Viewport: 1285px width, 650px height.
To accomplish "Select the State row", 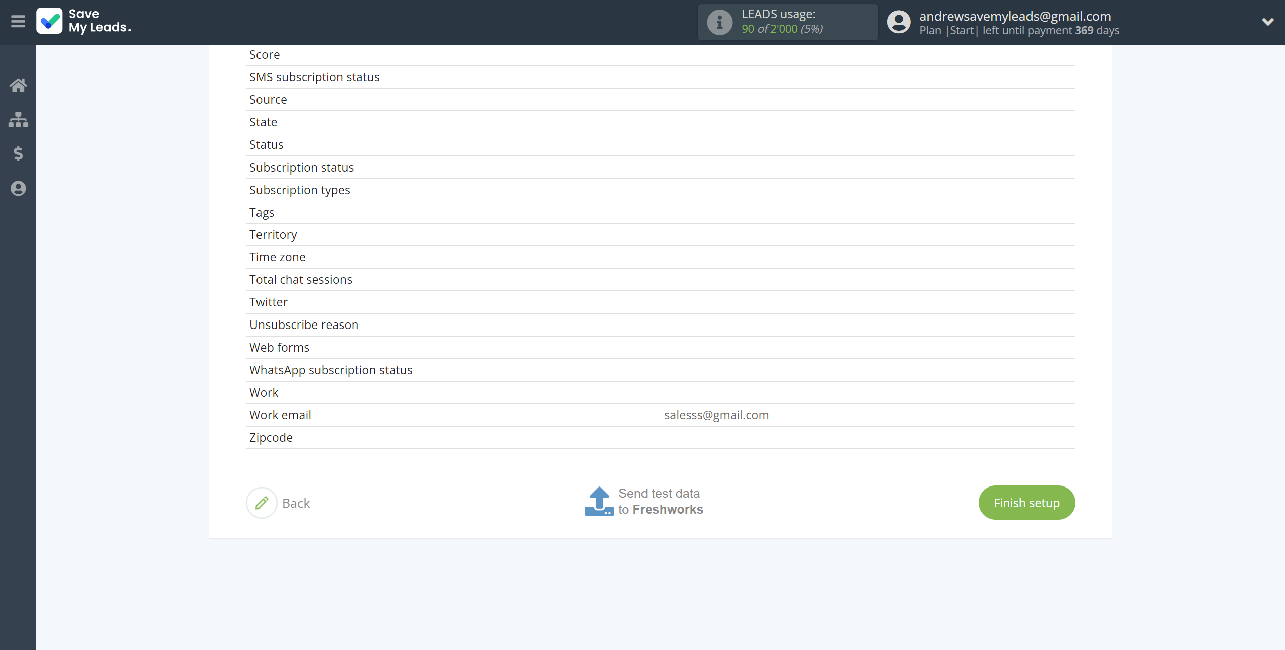I will (x=660, y=122).
